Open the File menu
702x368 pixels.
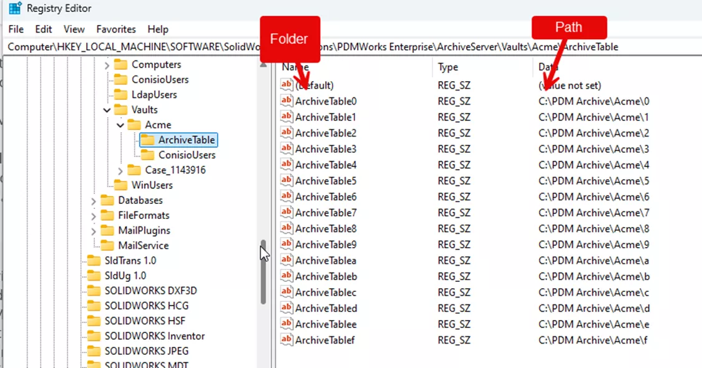point(15,29)
